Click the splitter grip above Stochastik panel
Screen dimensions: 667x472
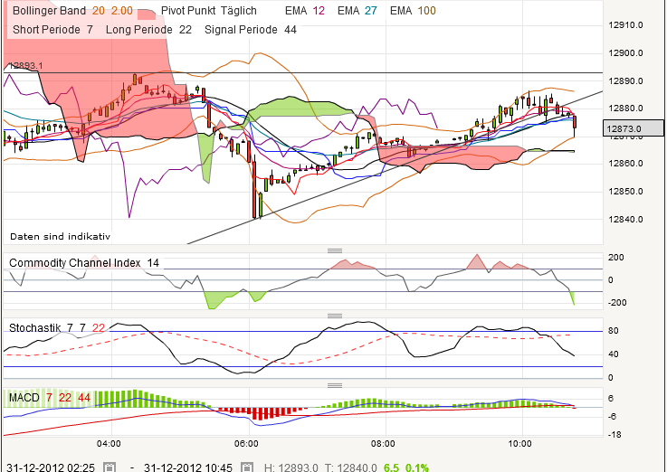pyautogui.click(x=334, y=316)
